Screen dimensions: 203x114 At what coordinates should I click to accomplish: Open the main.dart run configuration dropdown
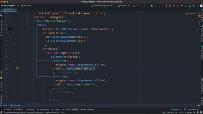coord(123,6)
